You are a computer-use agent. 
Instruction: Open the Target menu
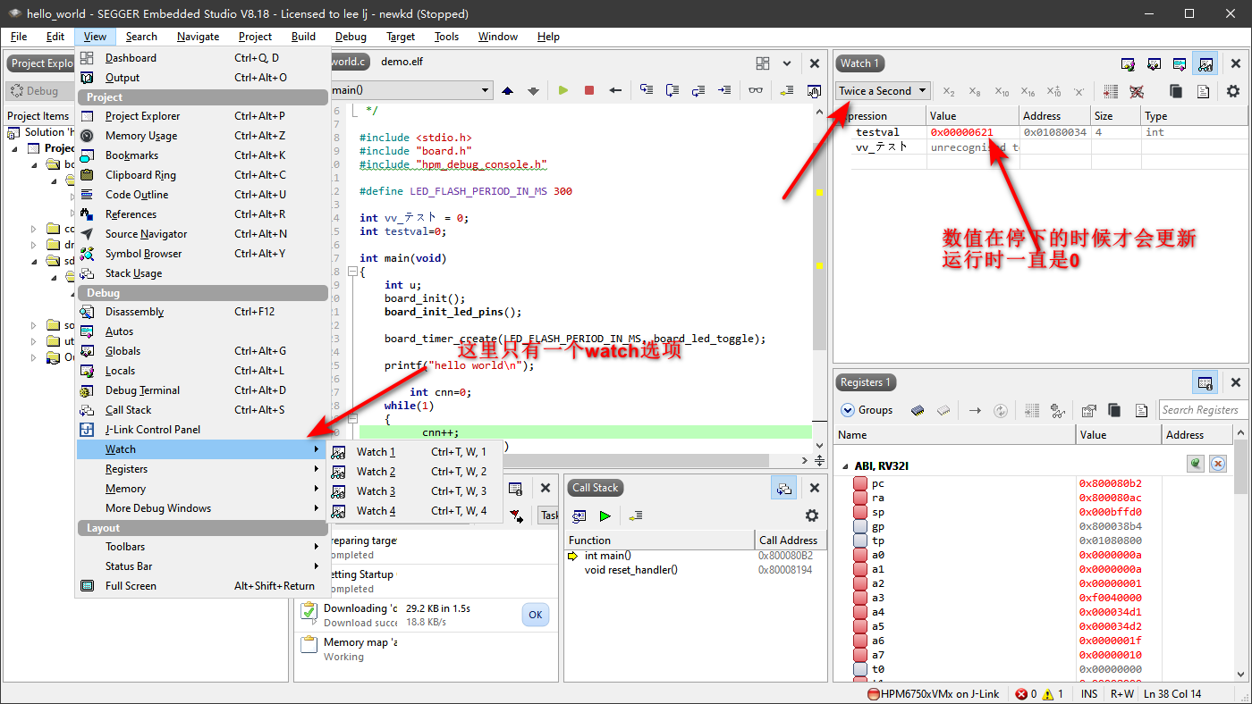tap(401, 37)
